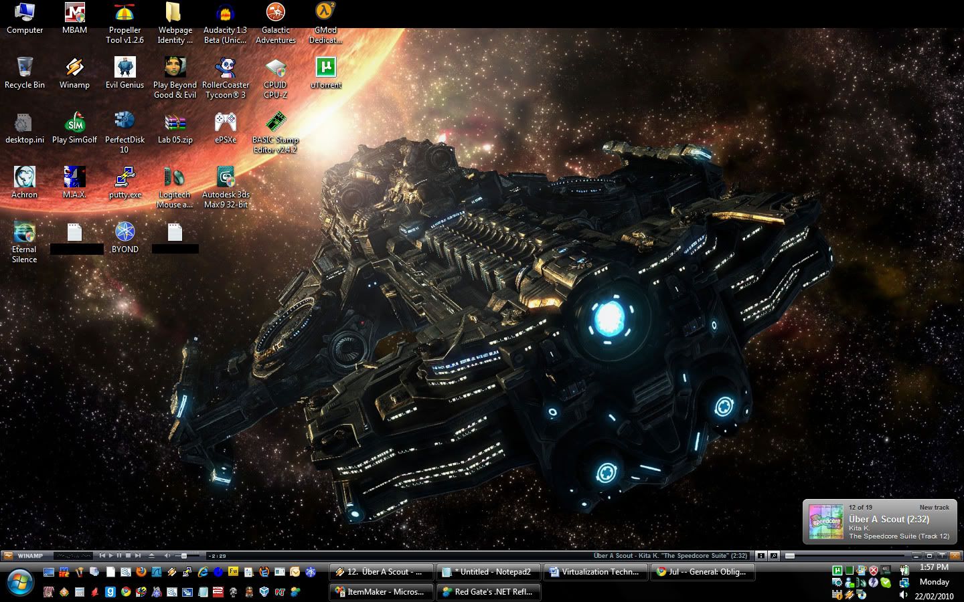Select the Achron desktop icon
Viewport: 964px width, 602px height.
click(25, 183)
